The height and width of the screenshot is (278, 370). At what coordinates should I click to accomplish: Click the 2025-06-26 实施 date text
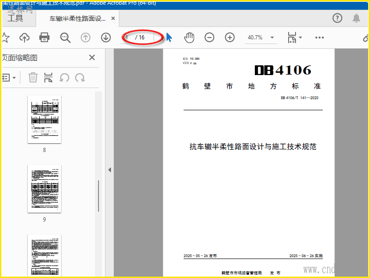[306, 256]
